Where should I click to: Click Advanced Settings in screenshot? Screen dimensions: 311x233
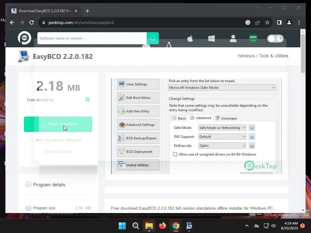point(138,125)
